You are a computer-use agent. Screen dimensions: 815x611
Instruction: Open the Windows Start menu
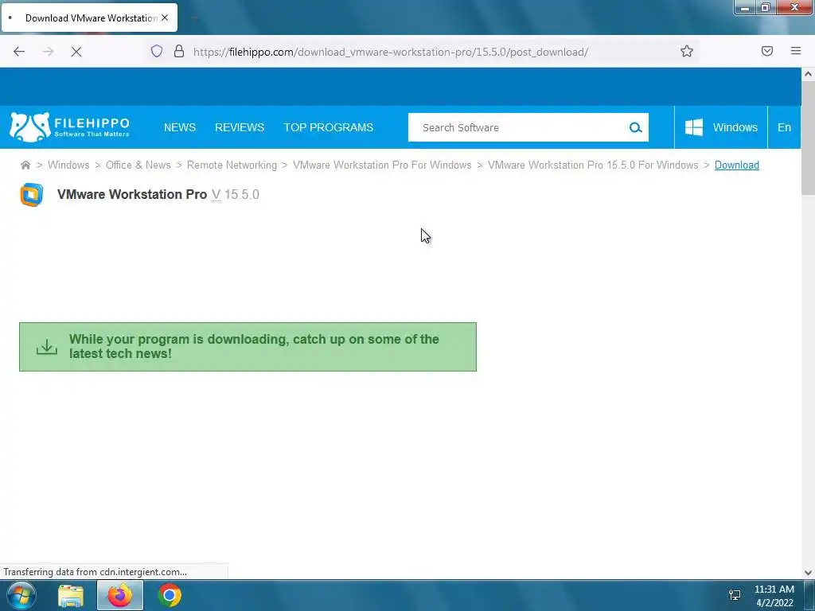(x=21, y=595)
